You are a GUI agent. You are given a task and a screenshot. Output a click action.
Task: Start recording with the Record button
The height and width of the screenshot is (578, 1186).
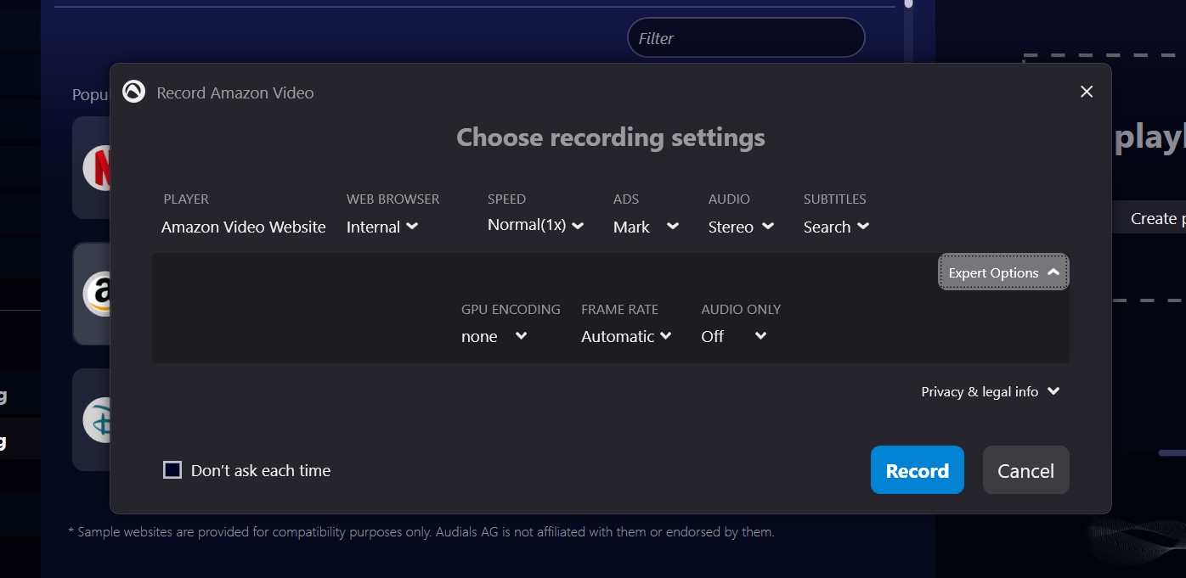point(918,470)
